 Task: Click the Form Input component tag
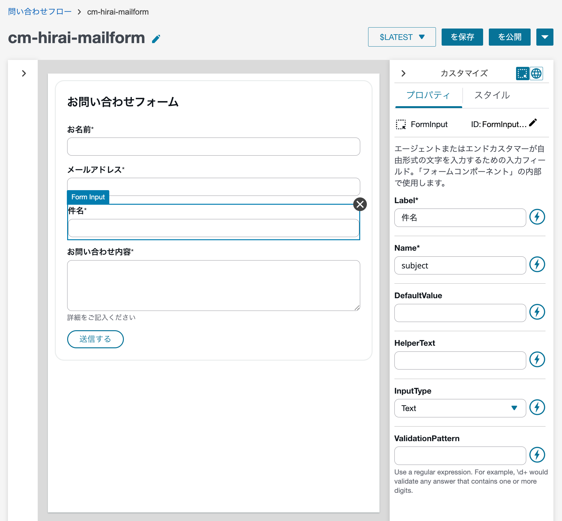88,197
